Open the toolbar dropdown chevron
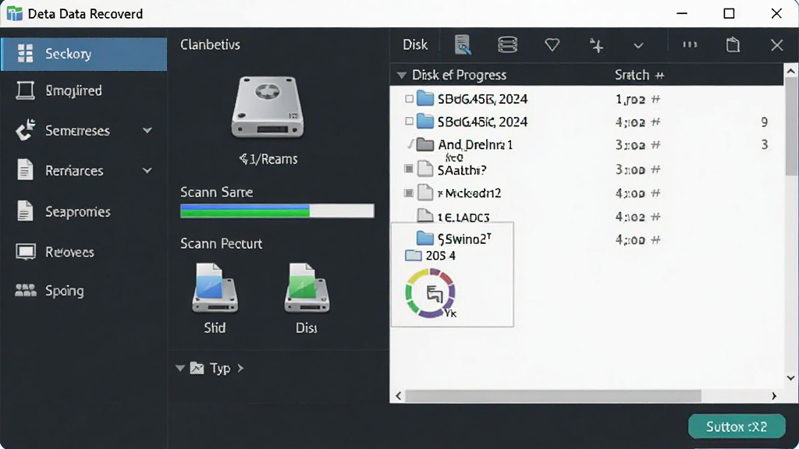Viewport: 799px width, 449px height. (638, 46)
